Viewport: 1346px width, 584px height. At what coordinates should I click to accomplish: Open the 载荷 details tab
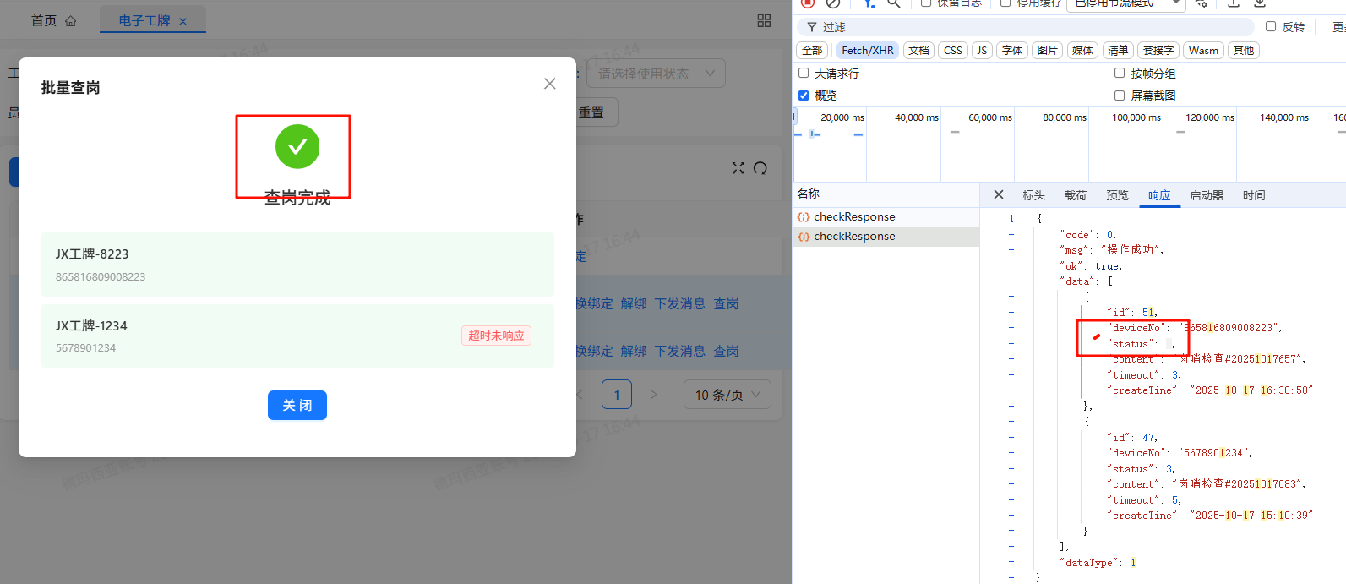pos(1076,195)
